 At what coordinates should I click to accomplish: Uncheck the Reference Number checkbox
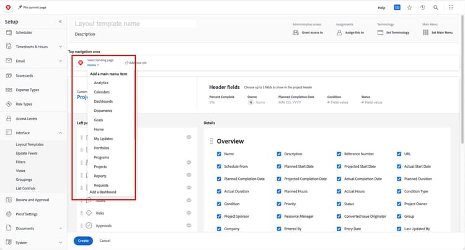point(339,154)
